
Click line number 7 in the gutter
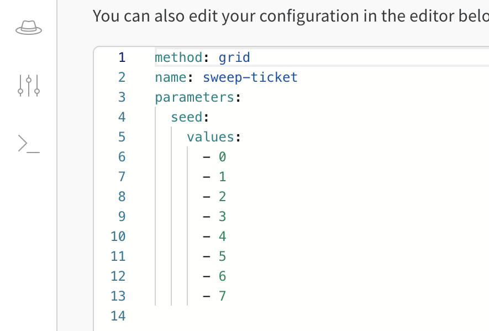(x=122, y=176)
